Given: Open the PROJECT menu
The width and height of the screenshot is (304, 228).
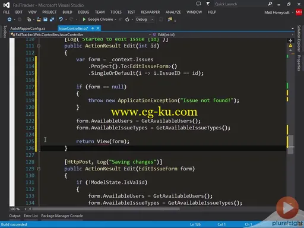Looking at the screenshot, I should [49, 12].
